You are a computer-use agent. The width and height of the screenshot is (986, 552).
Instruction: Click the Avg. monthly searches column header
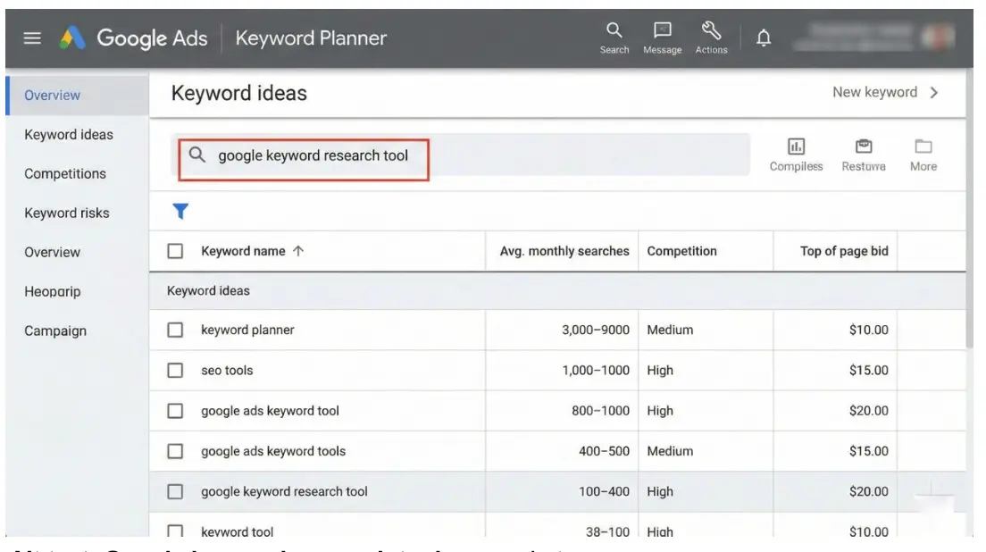pos(564,251)
